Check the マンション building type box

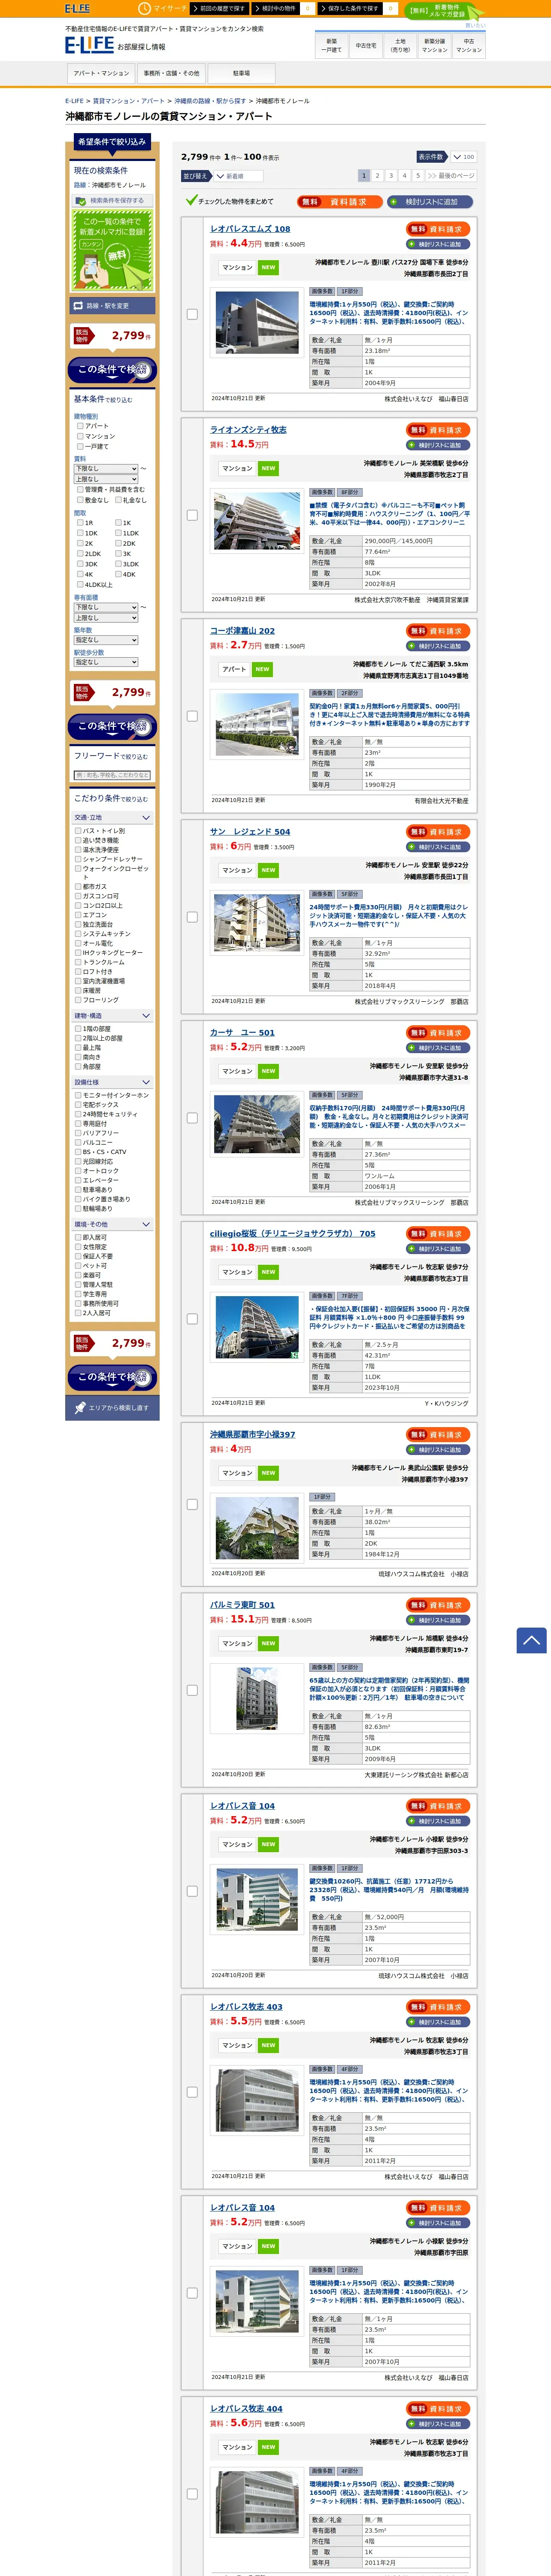click(80, 436)
